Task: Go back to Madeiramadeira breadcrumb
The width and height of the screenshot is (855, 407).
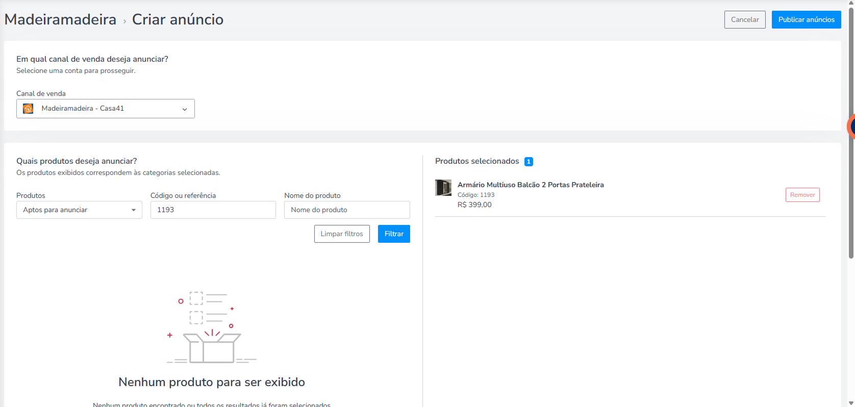Action: tap(60, 19)
